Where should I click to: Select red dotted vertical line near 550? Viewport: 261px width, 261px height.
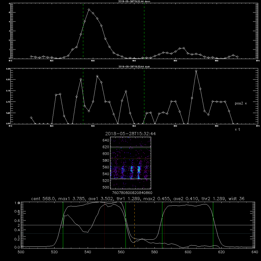[x=105, y=225]
